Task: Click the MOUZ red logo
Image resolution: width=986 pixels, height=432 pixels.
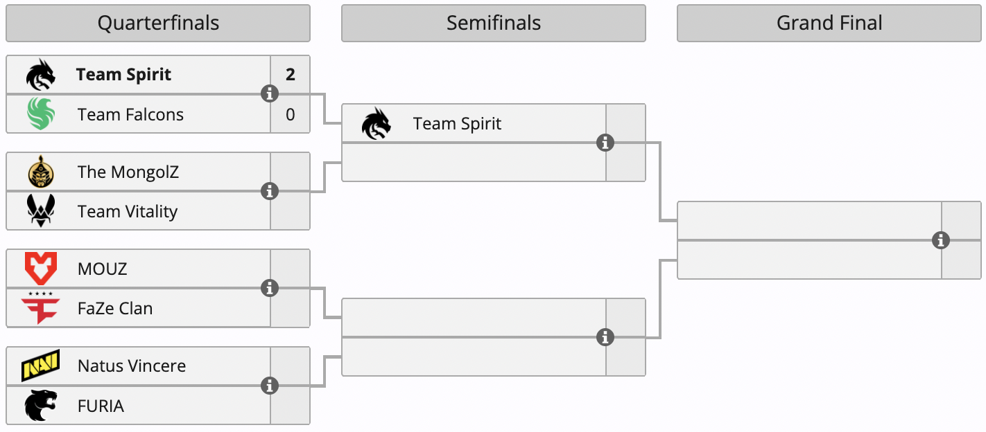Action: coord(41,269)
